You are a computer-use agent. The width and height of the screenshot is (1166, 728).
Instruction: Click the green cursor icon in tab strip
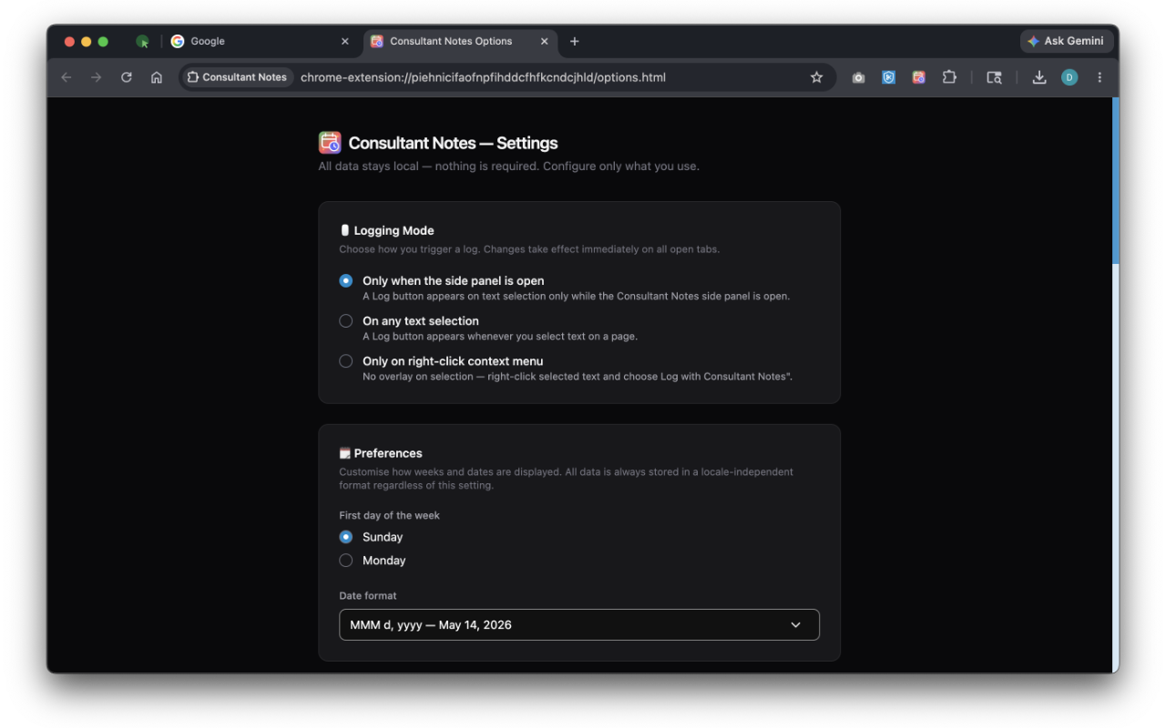[x=143, y=41]
